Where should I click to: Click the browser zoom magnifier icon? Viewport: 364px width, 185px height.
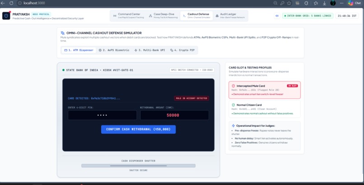[275, 3]
